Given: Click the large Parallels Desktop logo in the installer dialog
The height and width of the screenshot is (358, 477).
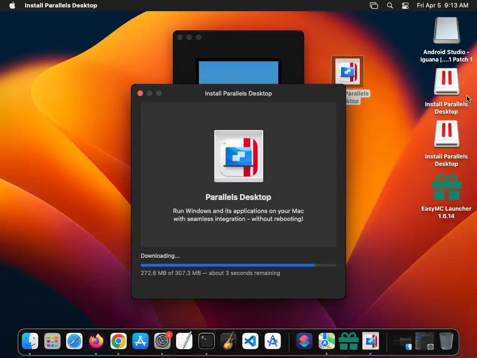Looking at the screenshot, I should [x=238, y=156].
